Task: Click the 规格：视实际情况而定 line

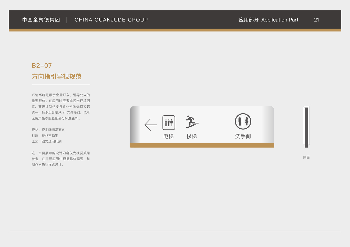Action: 48,130
